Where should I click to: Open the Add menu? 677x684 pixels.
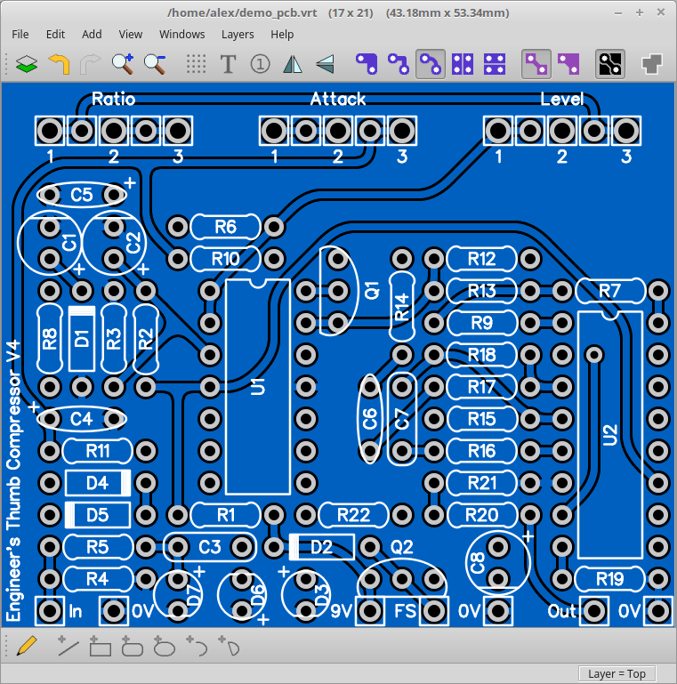tap(92, 34)
